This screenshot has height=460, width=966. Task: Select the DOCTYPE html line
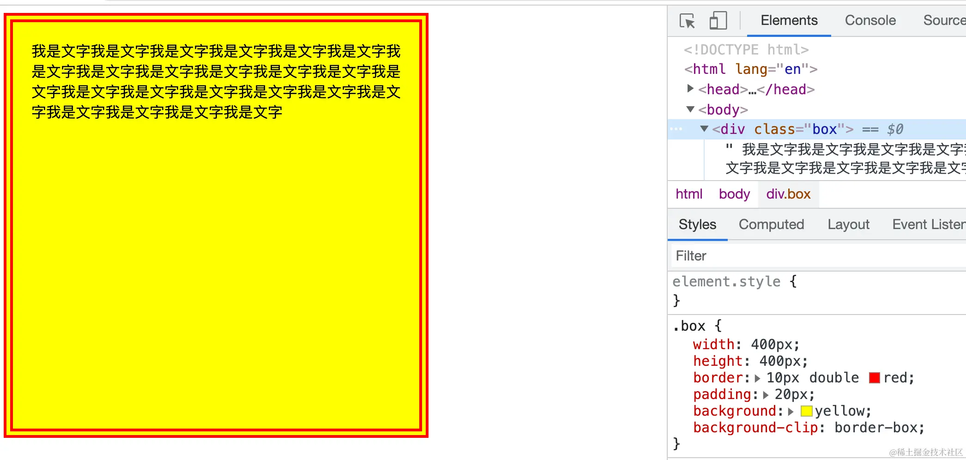point(746,49)
